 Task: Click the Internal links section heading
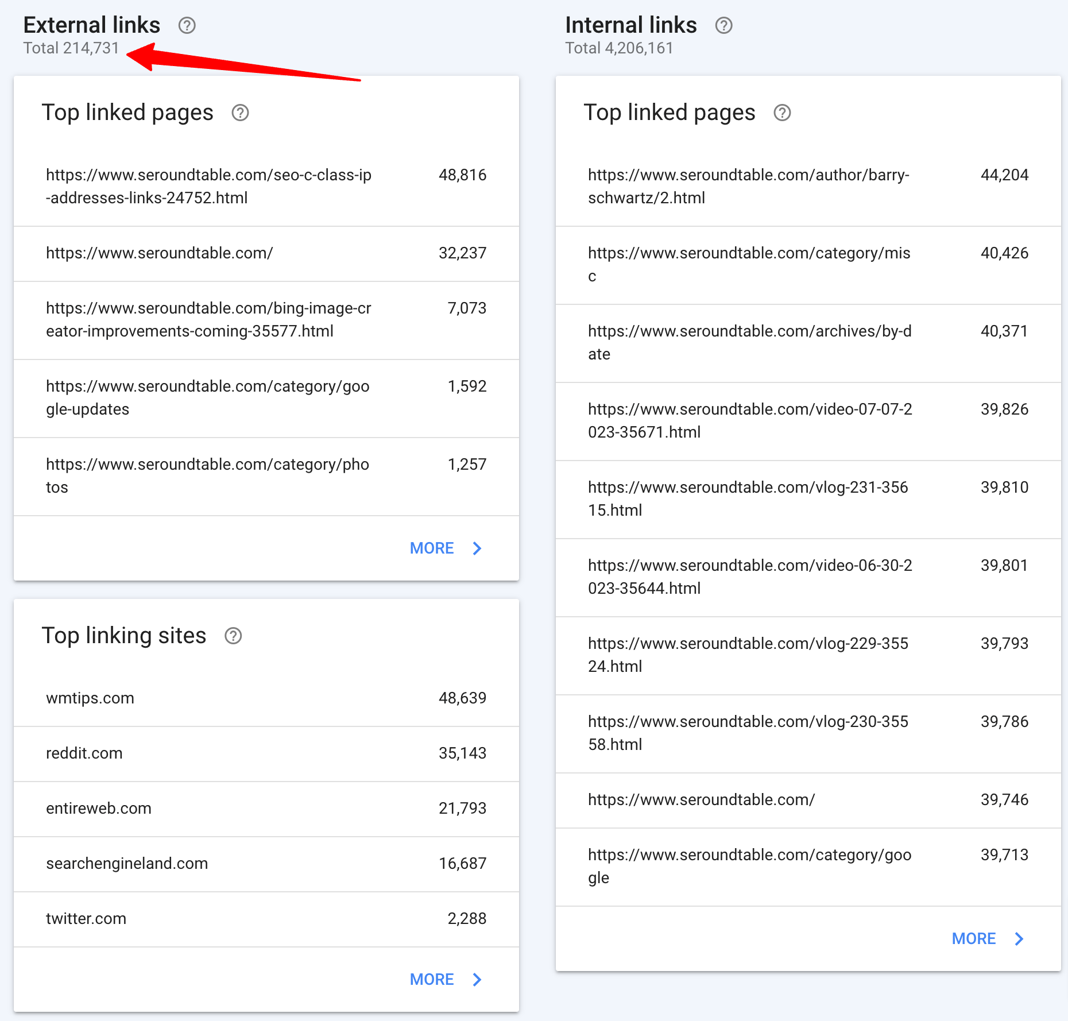point(630,25)
